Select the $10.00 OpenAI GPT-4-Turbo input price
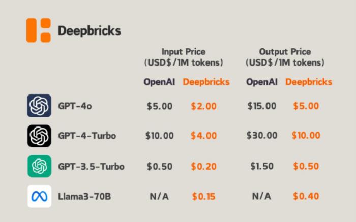Screen dimensions: 356x222 pos(160,136)
